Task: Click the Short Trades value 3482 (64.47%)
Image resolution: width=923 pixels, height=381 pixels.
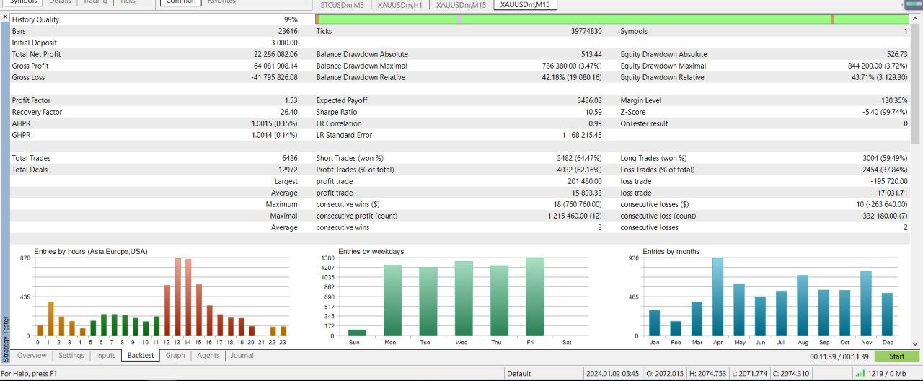Action: [579, 158]
